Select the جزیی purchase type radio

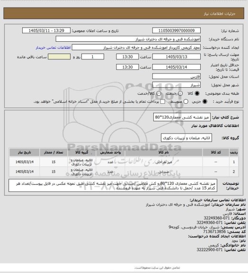tap(205, 101)
